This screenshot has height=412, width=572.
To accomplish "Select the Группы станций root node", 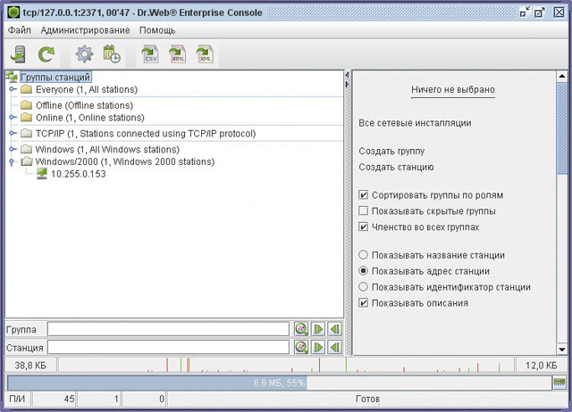I will pyautogui.click(x=55, y=77).
